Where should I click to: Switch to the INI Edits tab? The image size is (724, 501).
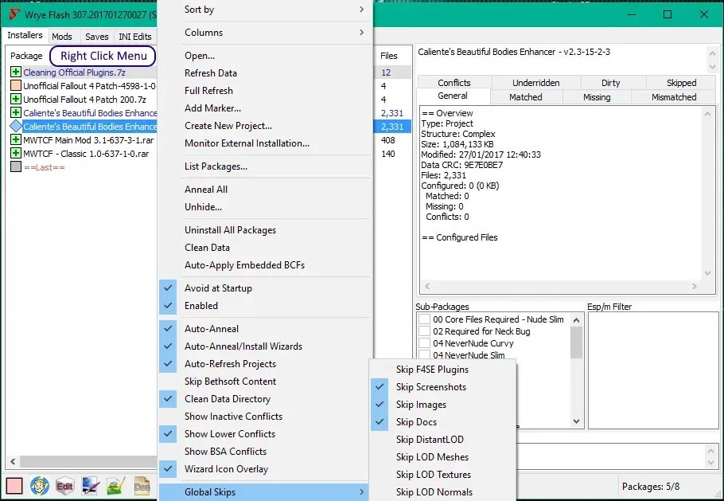pyautogui.click(x=135, y=37)
